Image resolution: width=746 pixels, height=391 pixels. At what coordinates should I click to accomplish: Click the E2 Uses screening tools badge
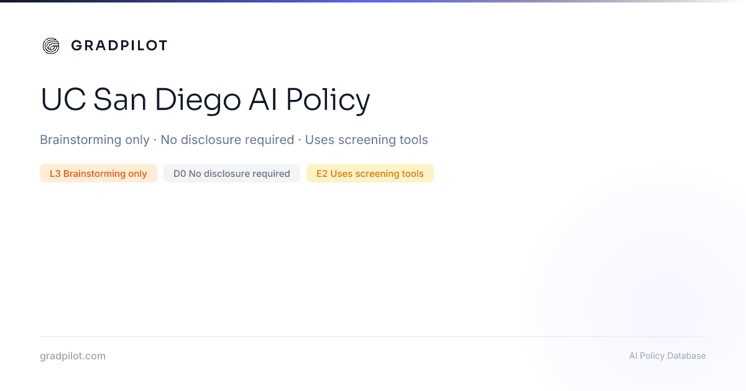tap(370, 174)
